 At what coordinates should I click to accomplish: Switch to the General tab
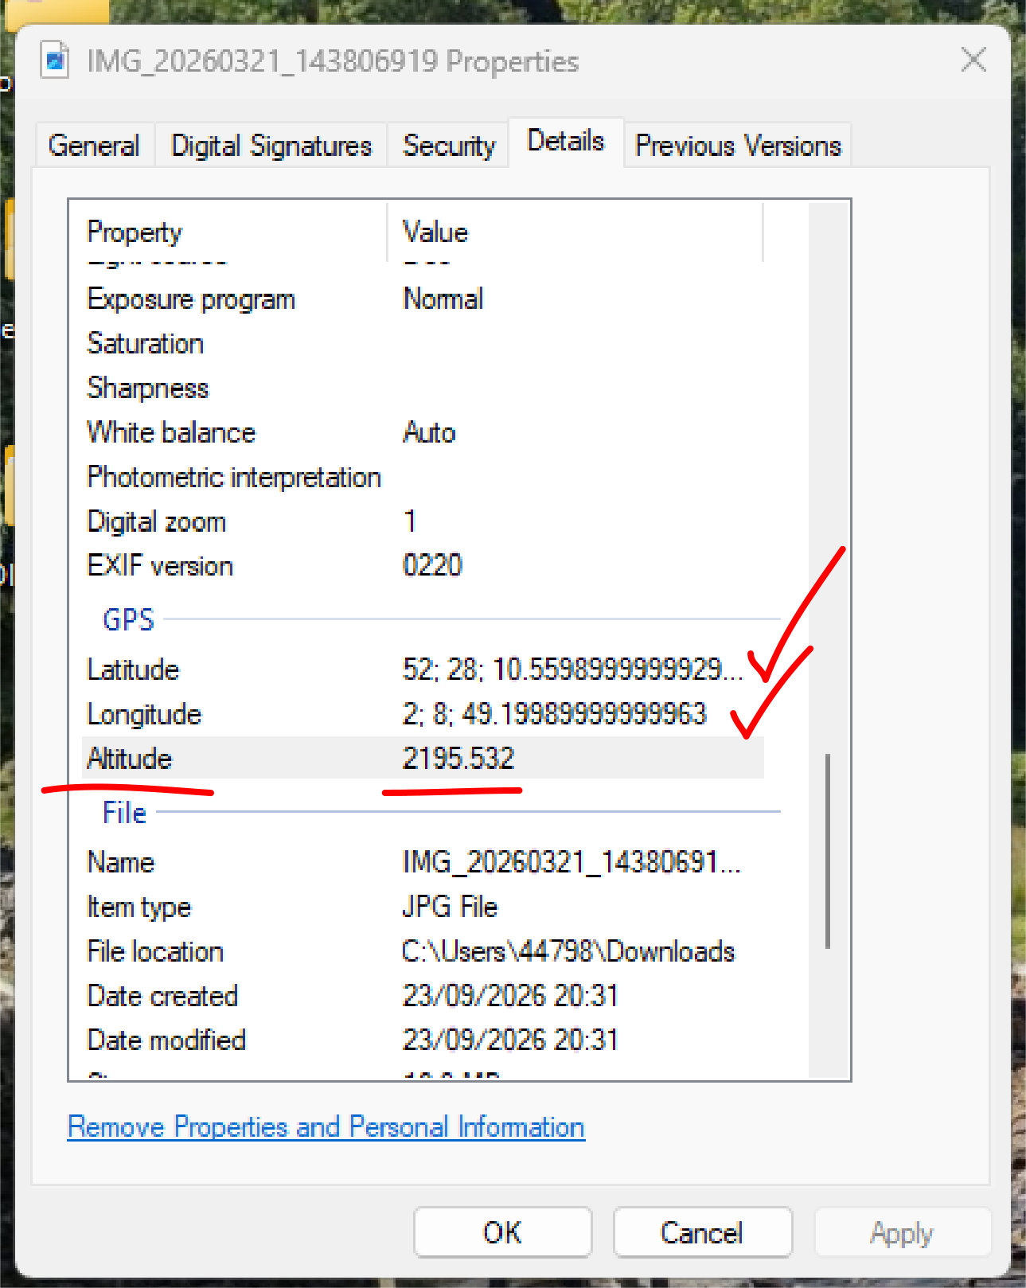point(94,146)
